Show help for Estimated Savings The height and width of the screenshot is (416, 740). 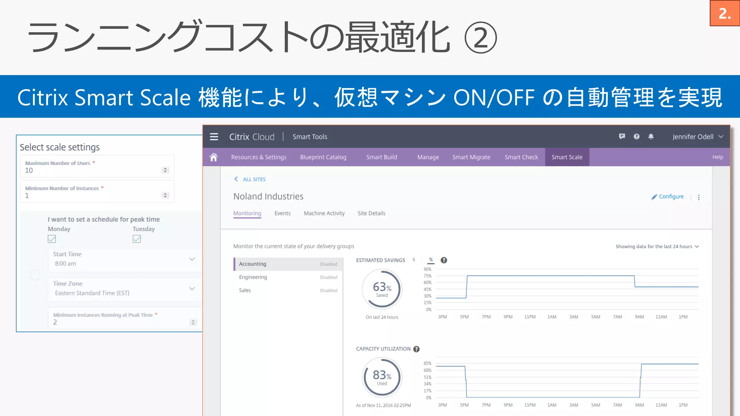[x=444, y=260]
